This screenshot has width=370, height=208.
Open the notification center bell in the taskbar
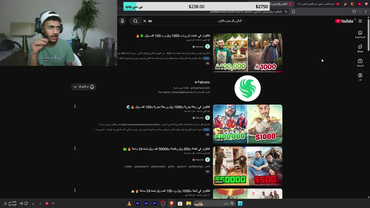(x=5, y=203)
